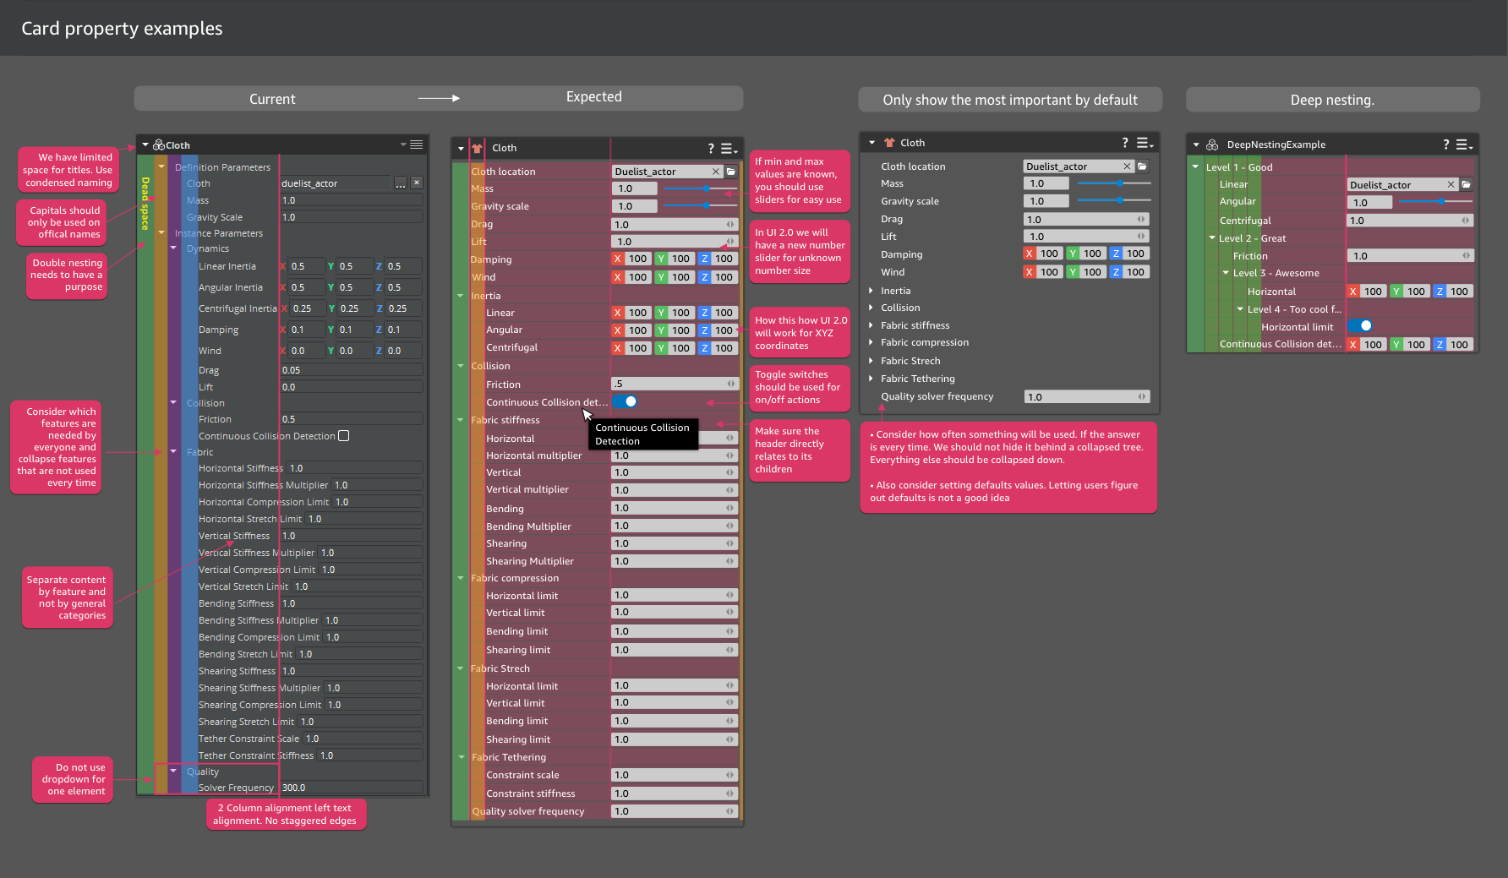Clear Duelist_actor with the X button

(715, 171)
